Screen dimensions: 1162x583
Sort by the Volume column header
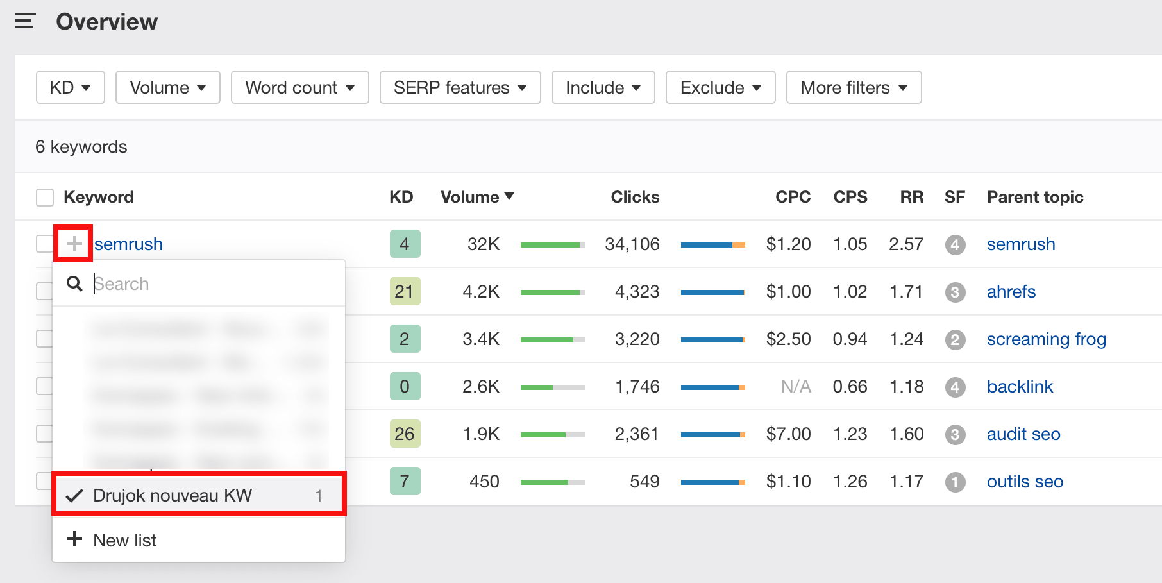(477, 197)
